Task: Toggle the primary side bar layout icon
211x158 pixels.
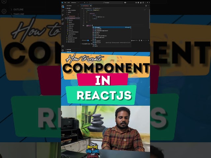Action: (x=138, y=3)
